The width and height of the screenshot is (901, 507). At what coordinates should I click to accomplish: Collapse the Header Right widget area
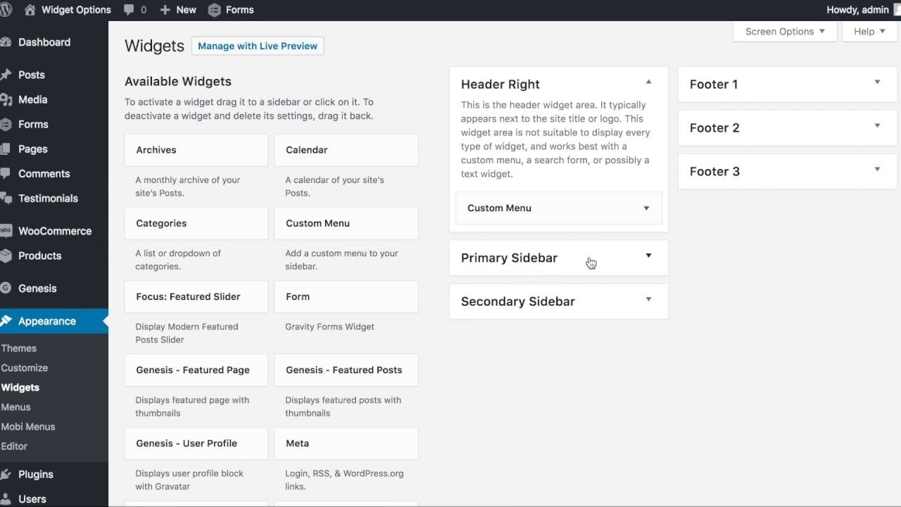pyautogui.click(x=648, y=82)
